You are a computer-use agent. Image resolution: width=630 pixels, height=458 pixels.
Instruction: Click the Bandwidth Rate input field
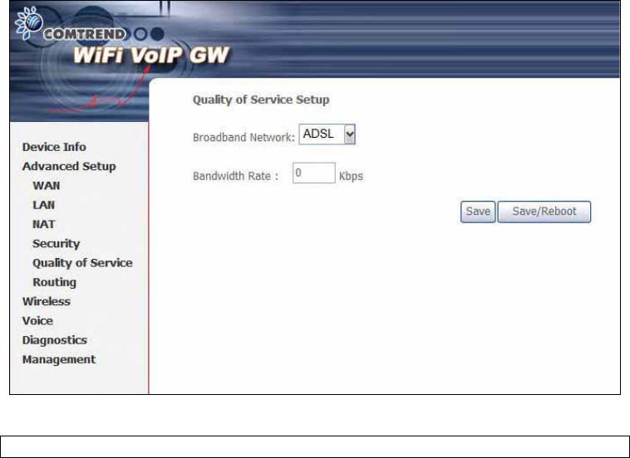[x=314, y=173]
